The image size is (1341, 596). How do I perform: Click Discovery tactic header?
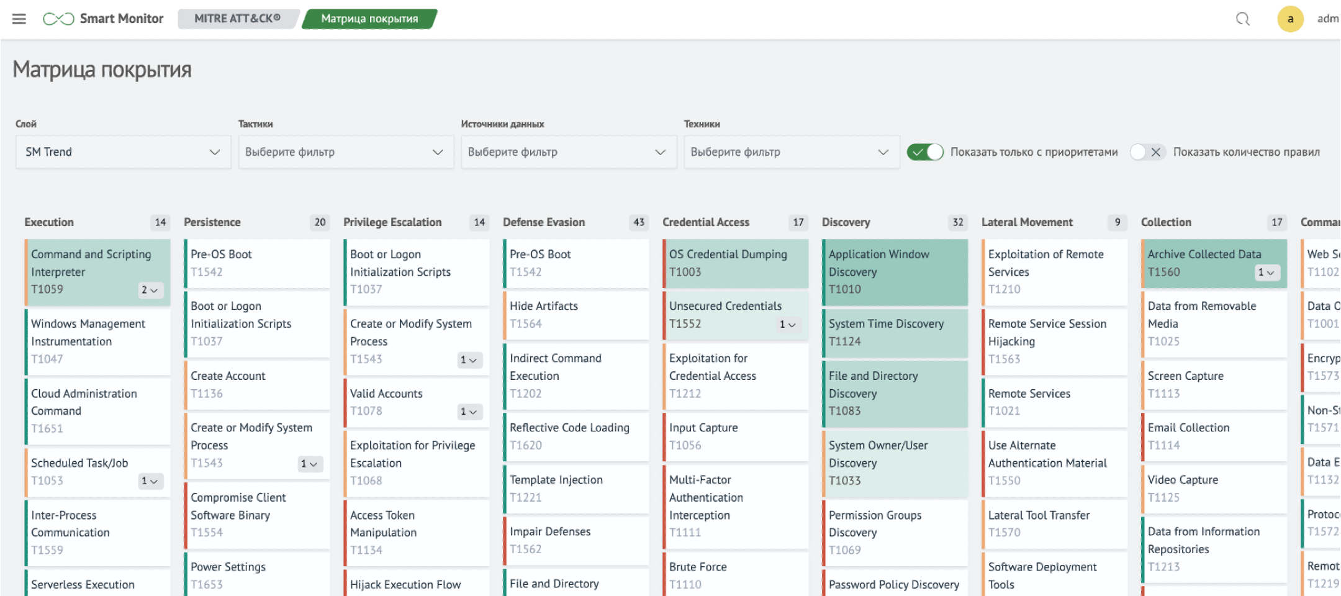846,222
